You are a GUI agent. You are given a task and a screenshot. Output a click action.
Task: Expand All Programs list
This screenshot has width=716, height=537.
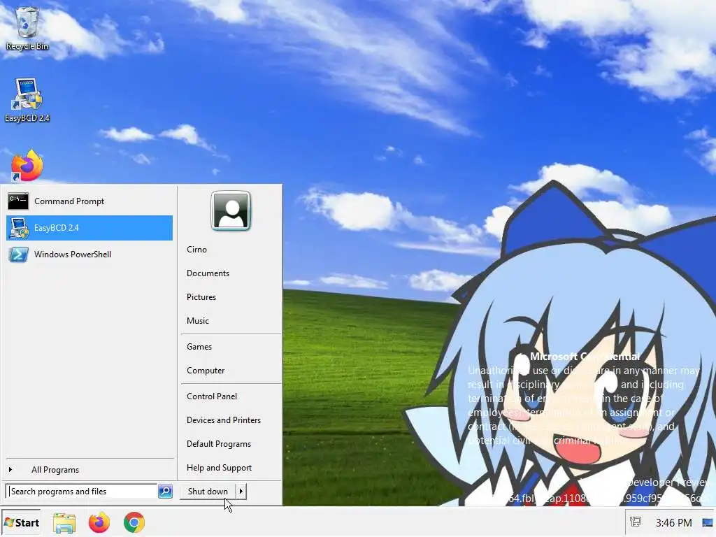point(55,470)
